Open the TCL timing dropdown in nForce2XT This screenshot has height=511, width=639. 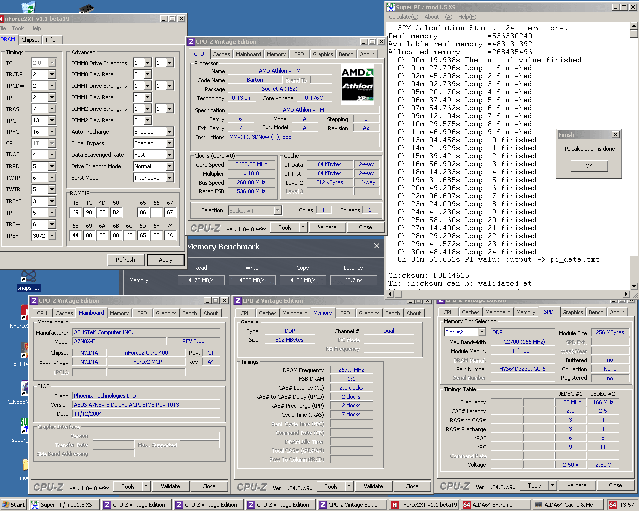pos(53,63)
